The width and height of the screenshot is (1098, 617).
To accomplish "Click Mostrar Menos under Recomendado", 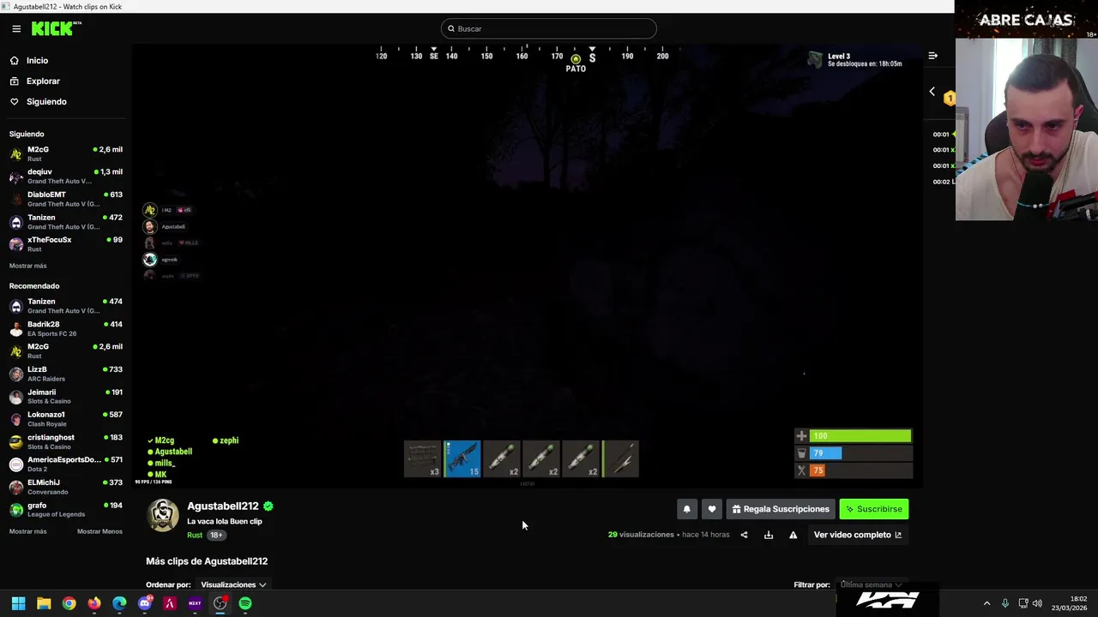I will [x=100, y=531].
